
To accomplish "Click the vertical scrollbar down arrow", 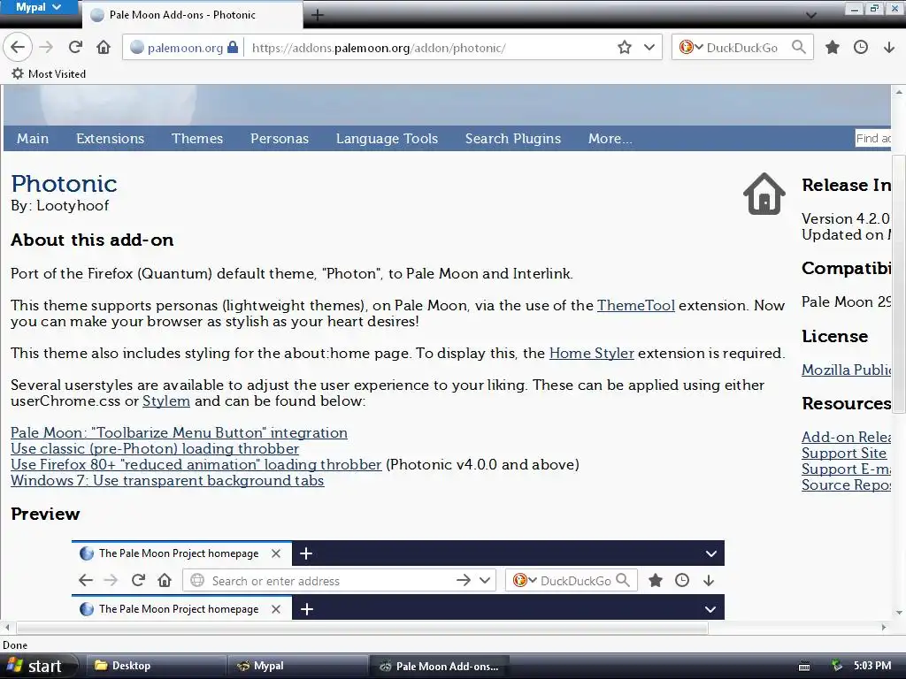I will [899, 614].
